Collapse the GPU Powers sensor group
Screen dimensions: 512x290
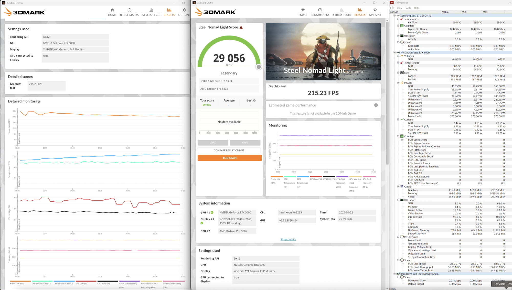(398, 83)
